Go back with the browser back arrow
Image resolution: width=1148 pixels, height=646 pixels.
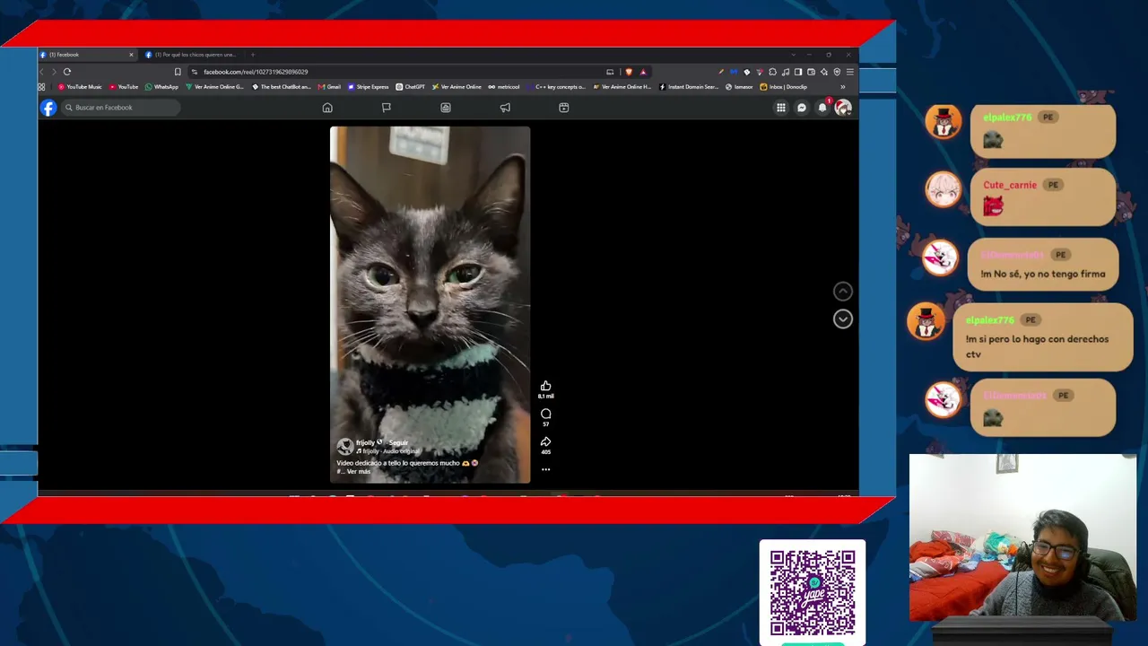(x=42, y=72)
